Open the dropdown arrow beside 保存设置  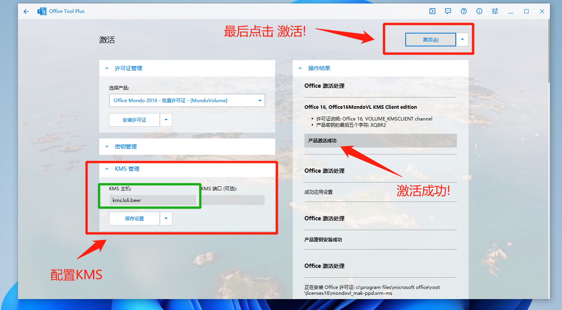coord(166,219)
